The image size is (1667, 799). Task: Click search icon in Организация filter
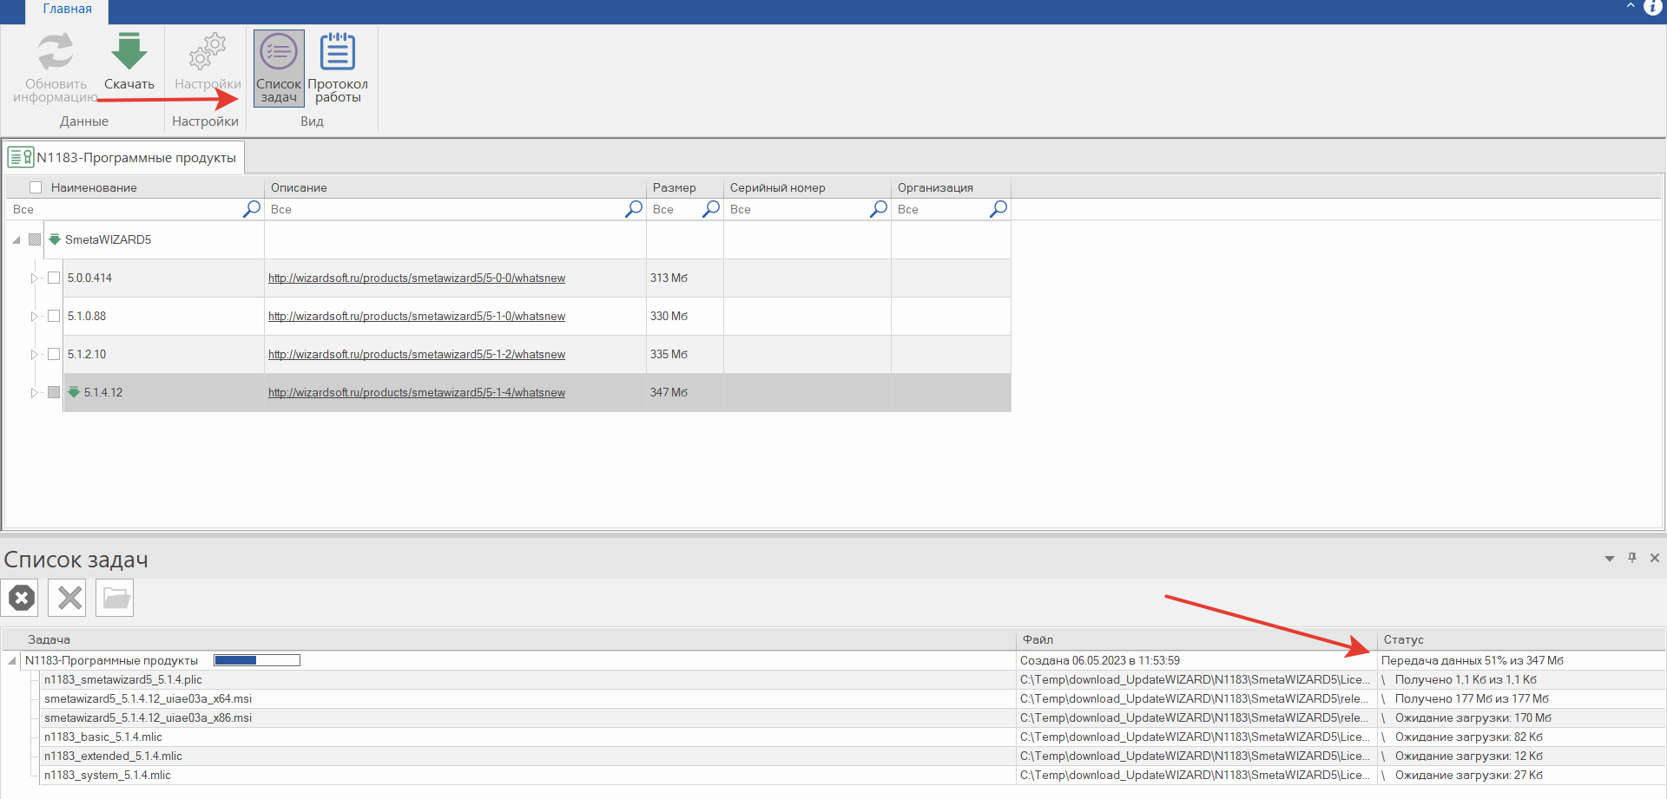998,209
